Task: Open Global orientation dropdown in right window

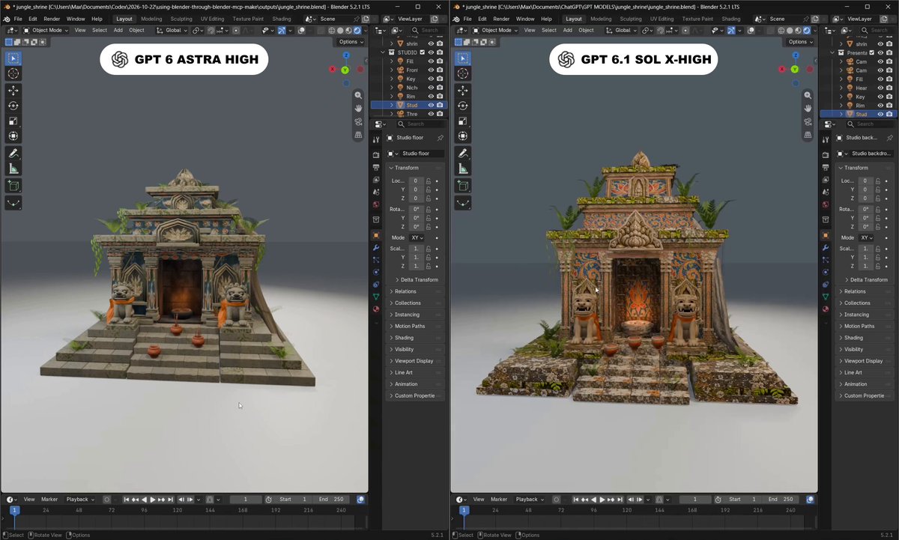Action: (622, 30)
